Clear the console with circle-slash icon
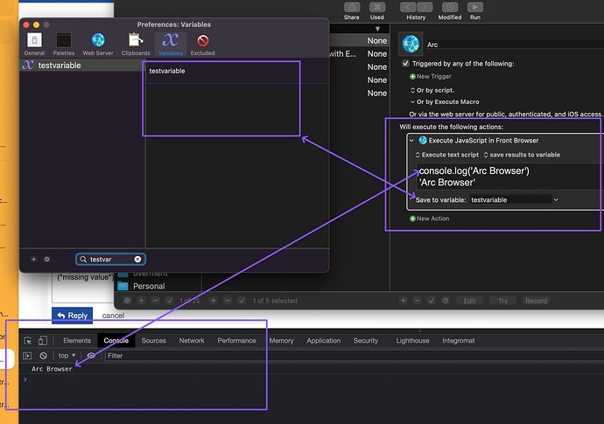 44,356
